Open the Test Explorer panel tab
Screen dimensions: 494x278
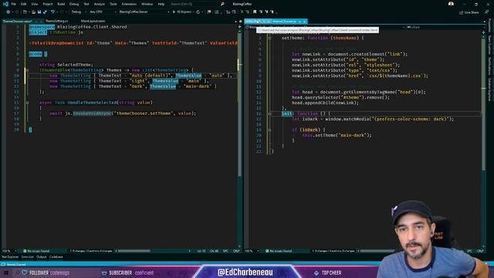pyautogui.click(x=10, y=257)
